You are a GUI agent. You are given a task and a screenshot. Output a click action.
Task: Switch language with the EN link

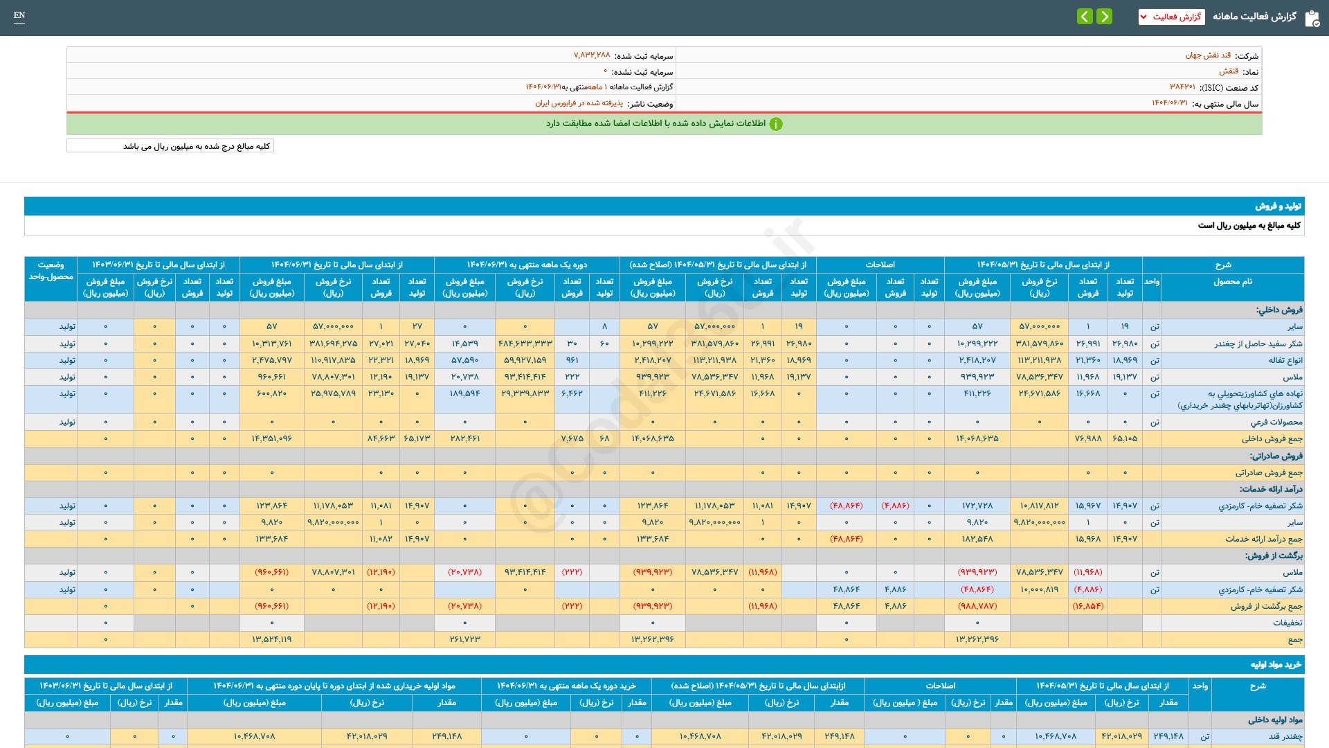coord(19,15)
